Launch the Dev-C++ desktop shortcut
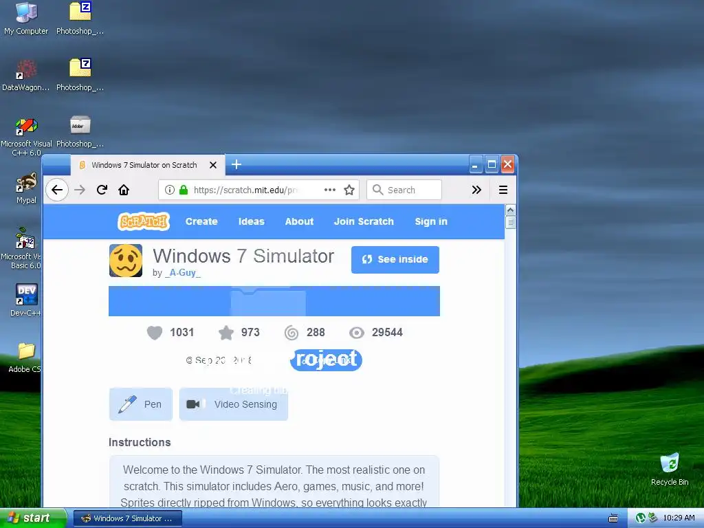Screen dimensions: 704x528 (x=26, y=300)
